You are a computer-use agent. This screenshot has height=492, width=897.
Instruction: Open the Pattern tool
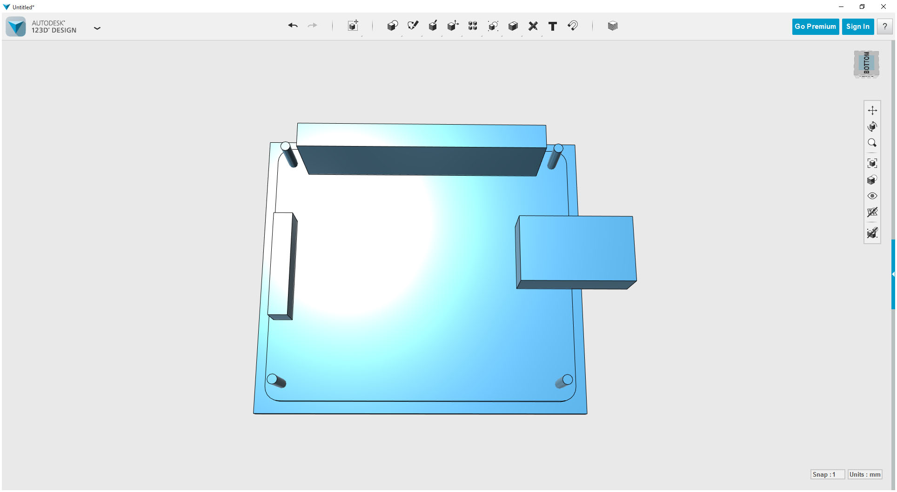click(473, 26)
